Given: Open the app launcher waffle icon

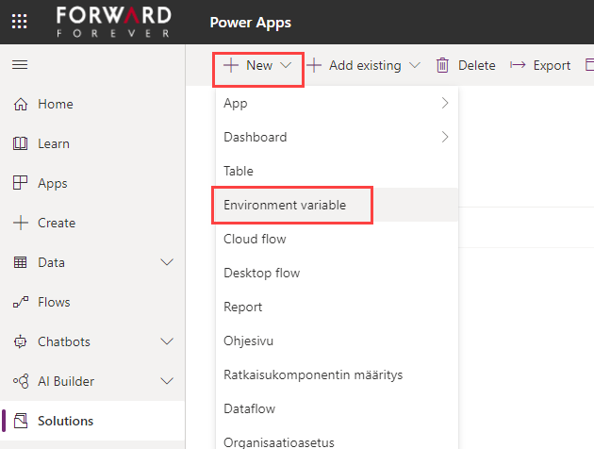Looking at the screenshot, I should (x=19, y=22).
